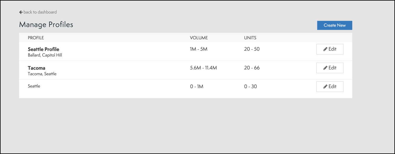
Task: Click the Tacoma, Seattle subtitle text
Action: 42,74
